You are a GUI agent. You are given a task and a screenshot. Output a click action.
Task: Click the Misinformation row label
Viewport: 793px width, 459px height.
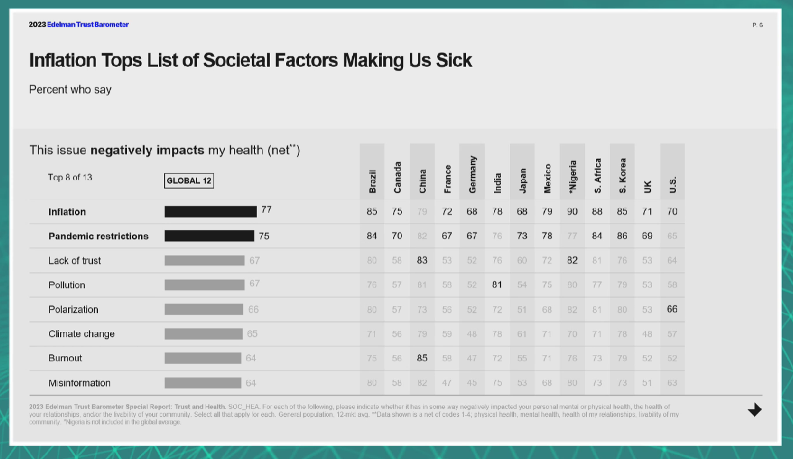[79, 383]
